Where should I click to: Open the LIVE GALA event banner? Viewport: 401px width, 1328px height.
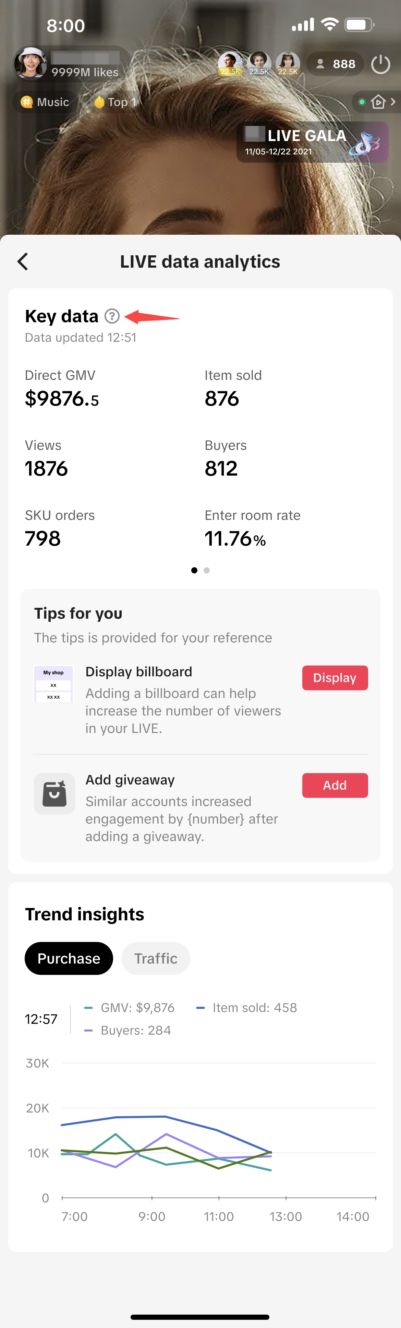pyautogui.click(x=312, y=142)
